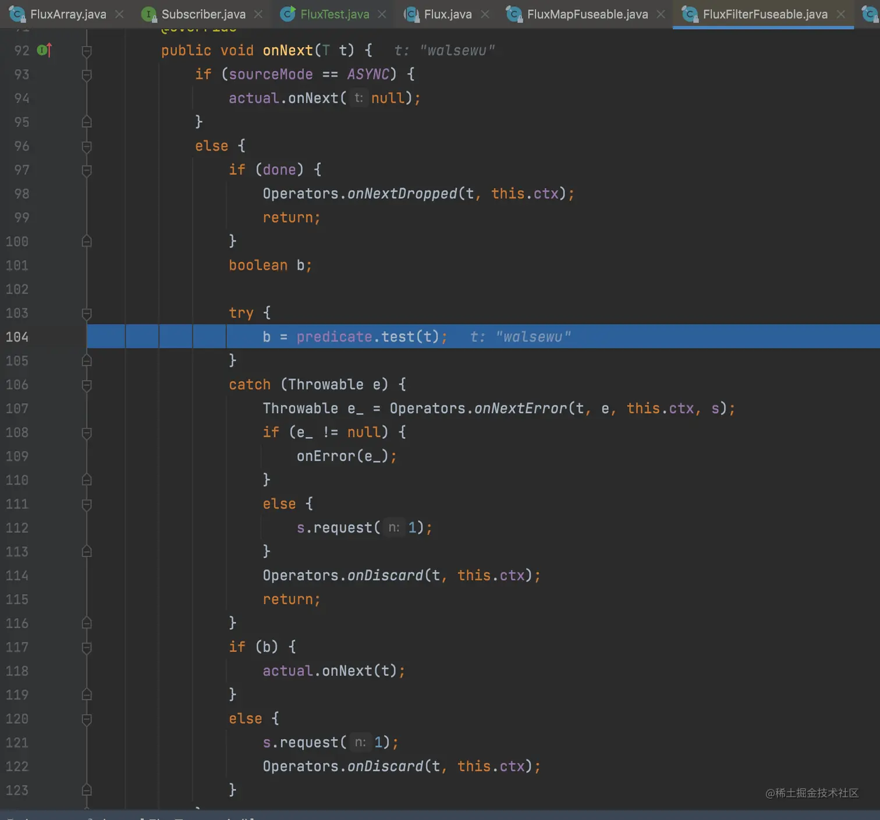Fold the if (b) block at line 117
Screen dimensions: 880x820
pos(87,648)
